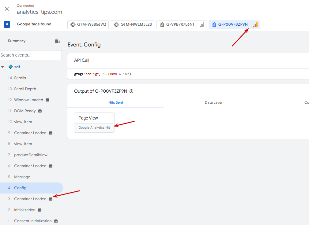Click the blue diamond icon beside sdf
Image resolution: width=309 pixels, height=225 pixels.
(11, 67)
